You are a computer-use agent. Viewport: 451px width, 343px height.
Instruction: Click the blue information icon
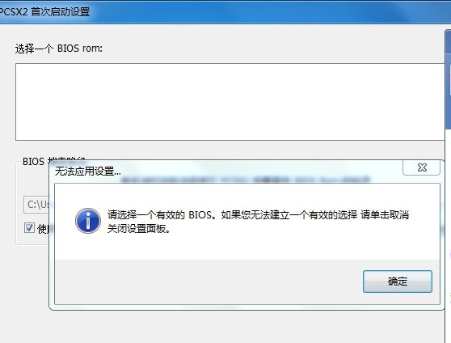point(88,221)
